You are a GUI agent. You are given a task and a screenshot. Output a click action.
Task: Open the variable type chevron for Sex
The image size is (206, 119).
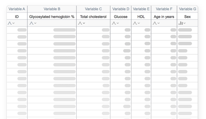(x=185, y=23)
